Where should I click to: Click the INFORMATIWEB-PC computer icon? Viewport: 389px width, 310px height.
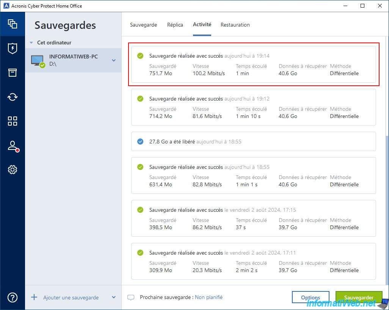click(38, 61)
